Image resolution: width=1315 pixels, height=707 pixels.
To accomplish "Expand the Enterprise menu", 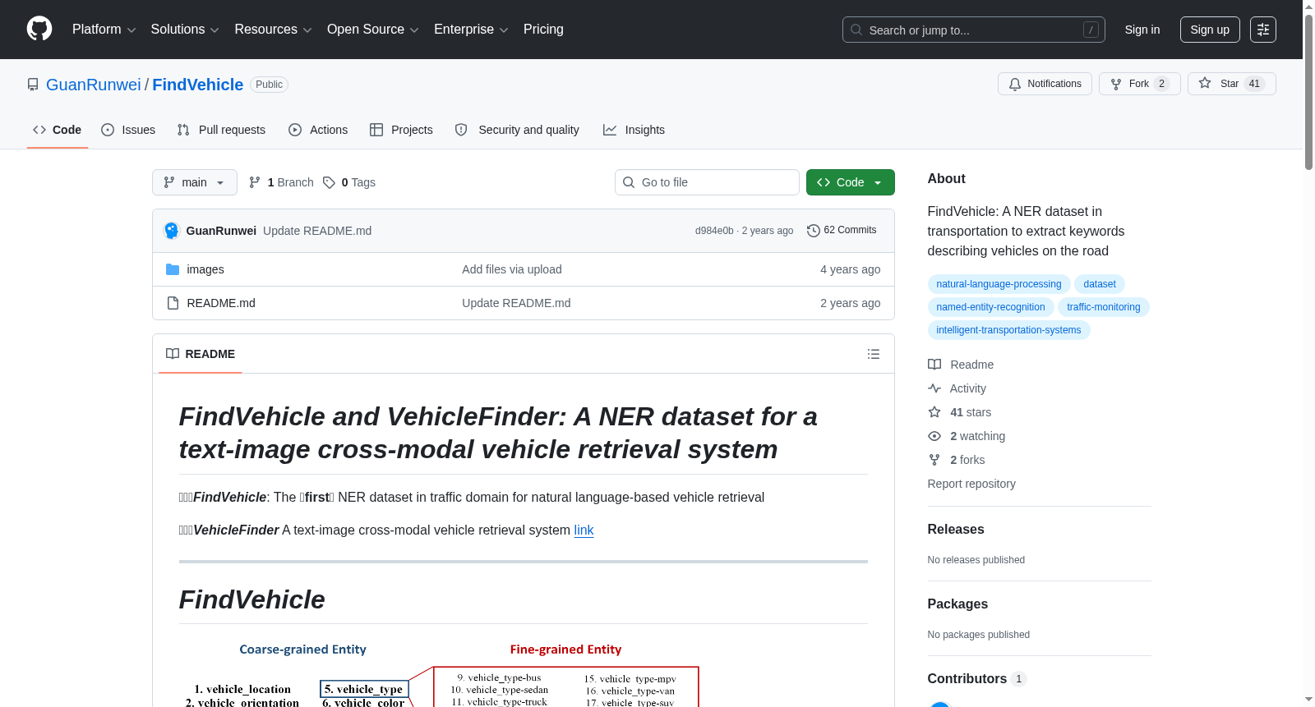I will tap(471, 30).
